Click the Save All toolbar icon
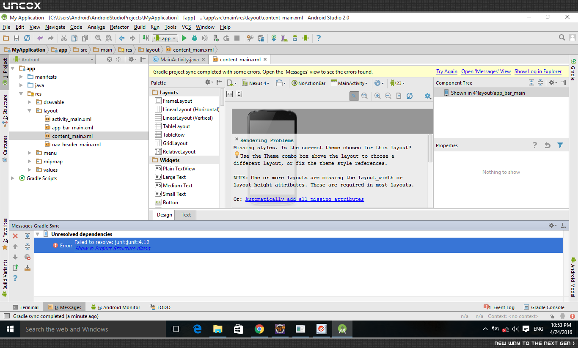This screenshot has height=348, width=578. click(x=17, y=38)
